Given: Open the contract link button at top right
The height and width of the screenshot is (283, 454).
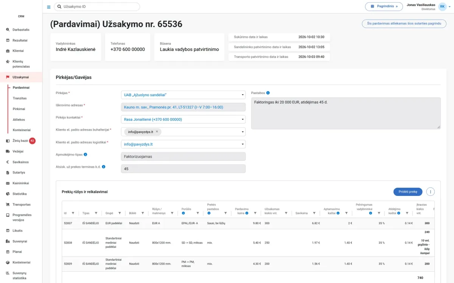Looking at the screenshot, I should (404, 23).
